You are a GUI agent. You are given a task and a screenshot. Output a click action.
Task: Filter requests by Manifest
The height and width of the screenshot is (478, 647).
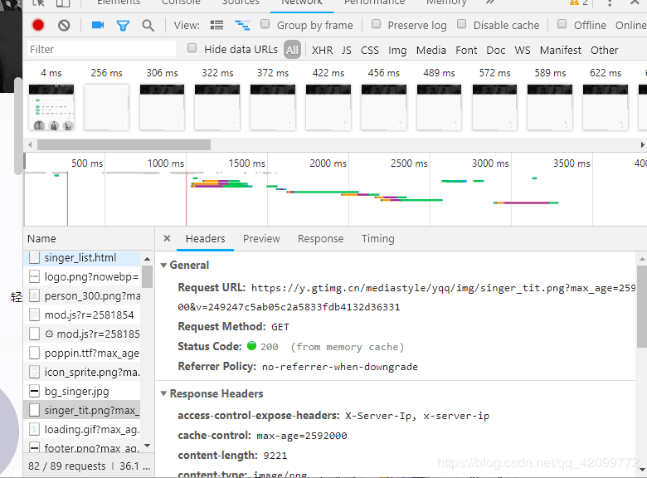tap(561, 50)
